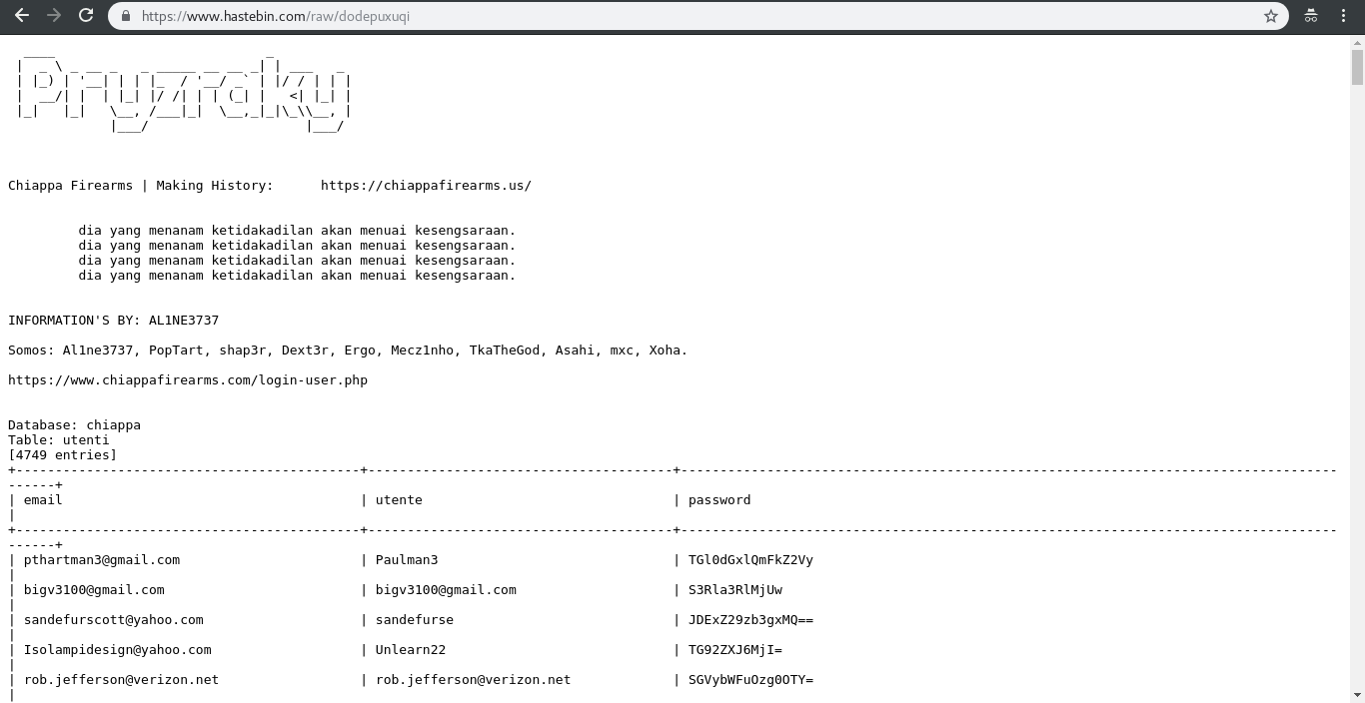Click the browser forward arrow
The image size is (1365, 703).
pos(54,16)
